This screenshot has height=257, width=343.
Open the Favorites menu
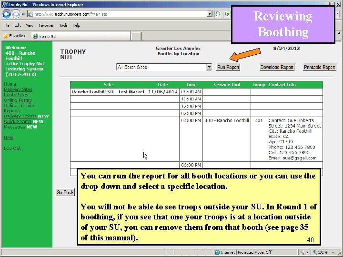click(x=46, y=25)
